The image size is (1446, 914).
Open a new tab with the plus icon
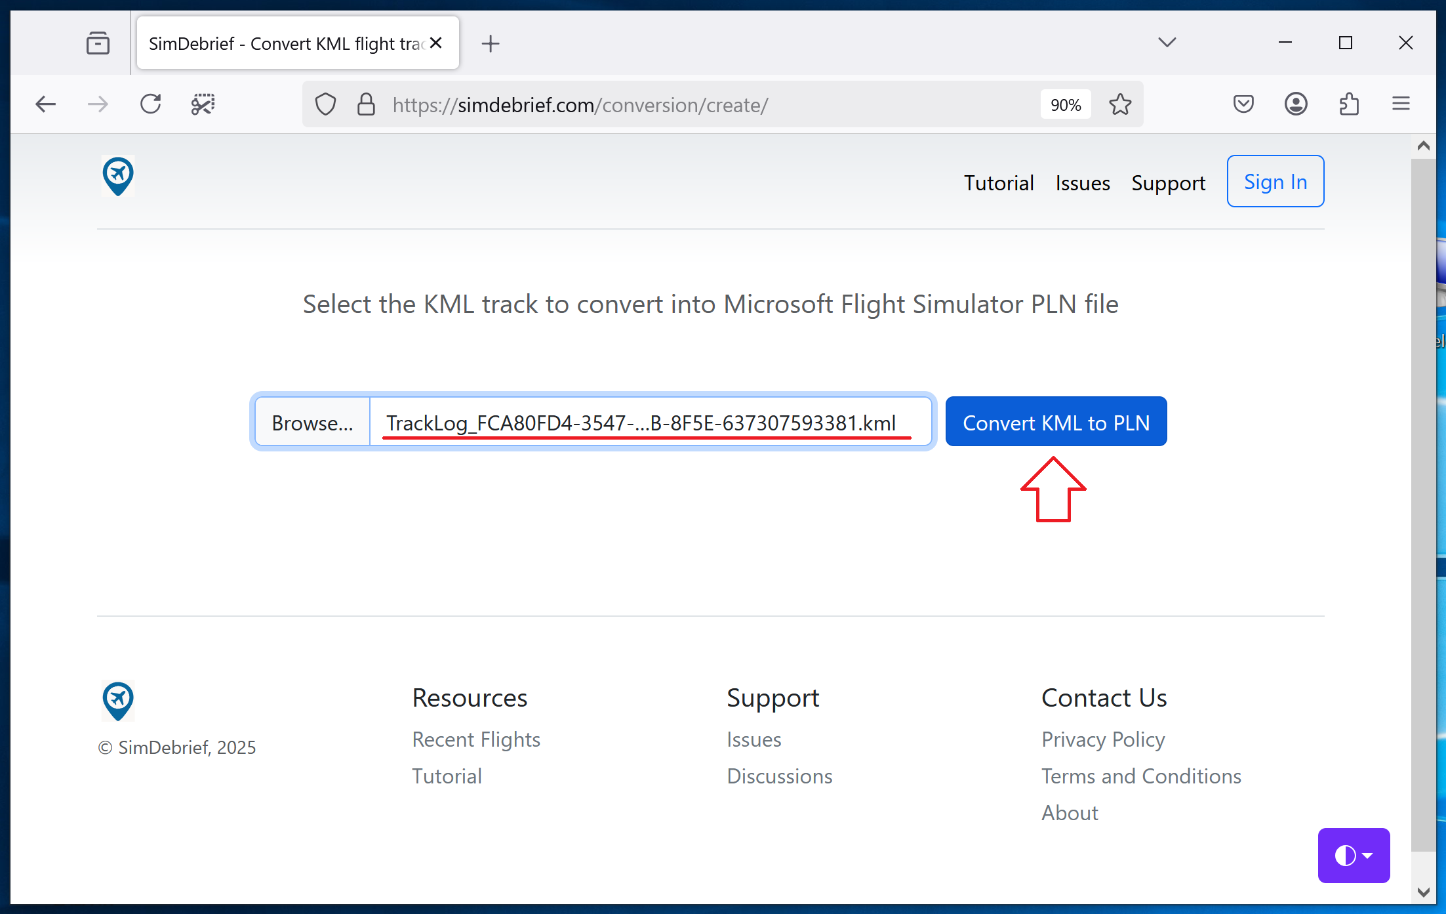point(490,43)
